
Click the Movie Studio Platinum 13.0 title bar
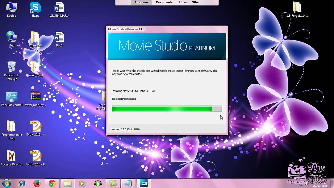[167, 29]
